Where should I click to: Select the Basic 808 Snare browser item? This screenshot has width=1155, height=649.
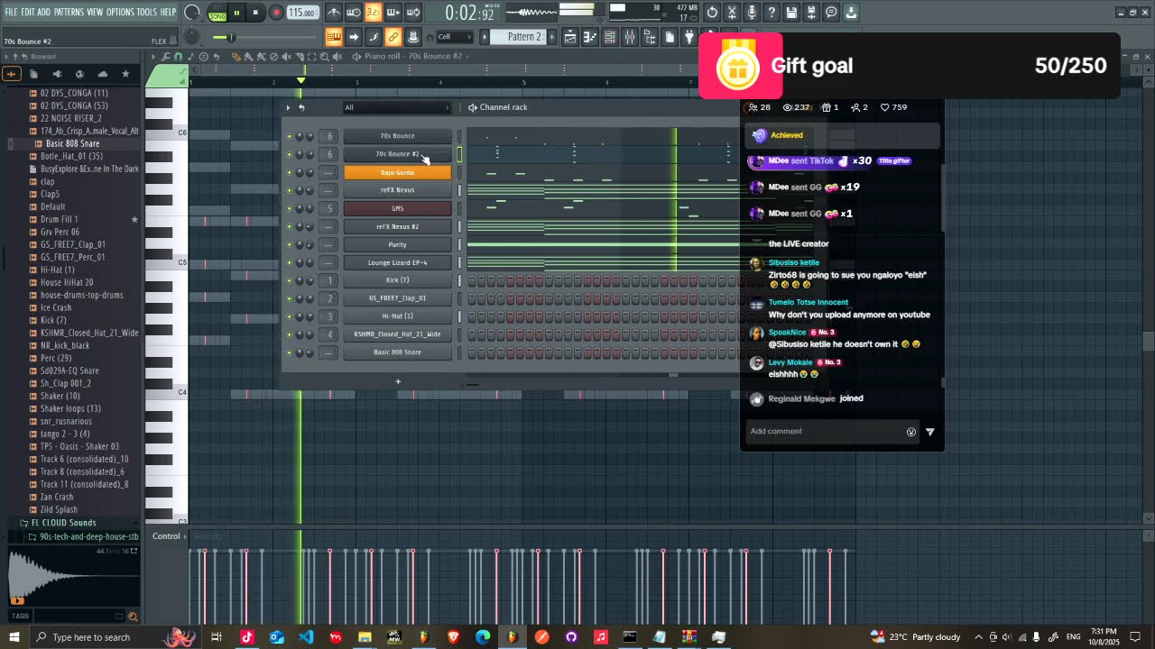coord(72,143)
